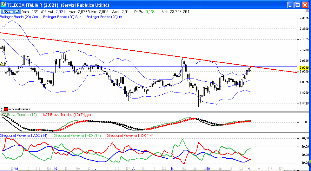Click the 2,0000 price axis label

[x=304, y=72]
